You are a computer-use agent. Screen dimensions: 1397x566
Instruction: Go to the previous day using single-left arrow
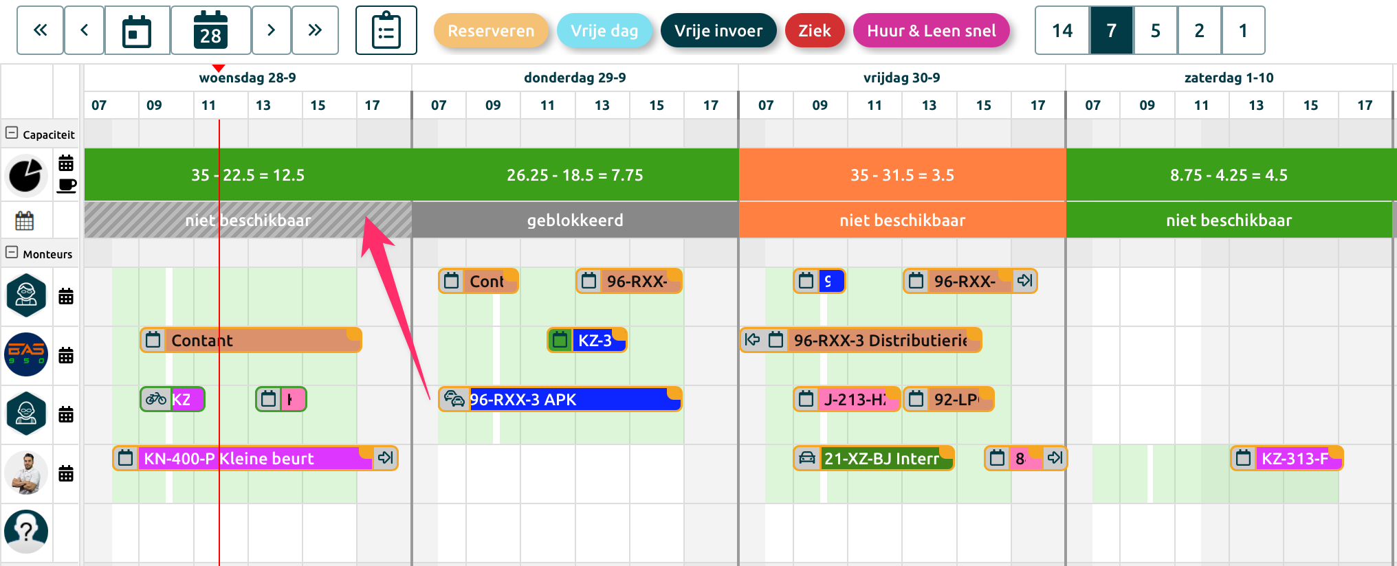pyautogui.click(x=85, y=30)
